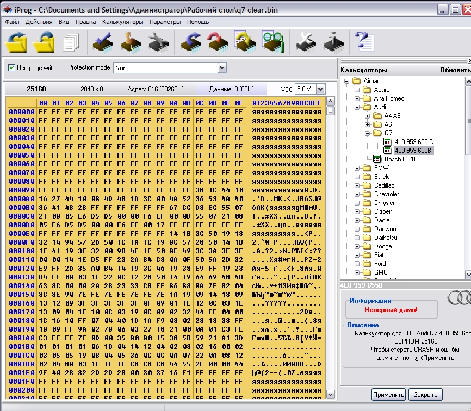Expand the Alfa Romeo folder
Screen dimensions: 471x411
coord(357,98)
